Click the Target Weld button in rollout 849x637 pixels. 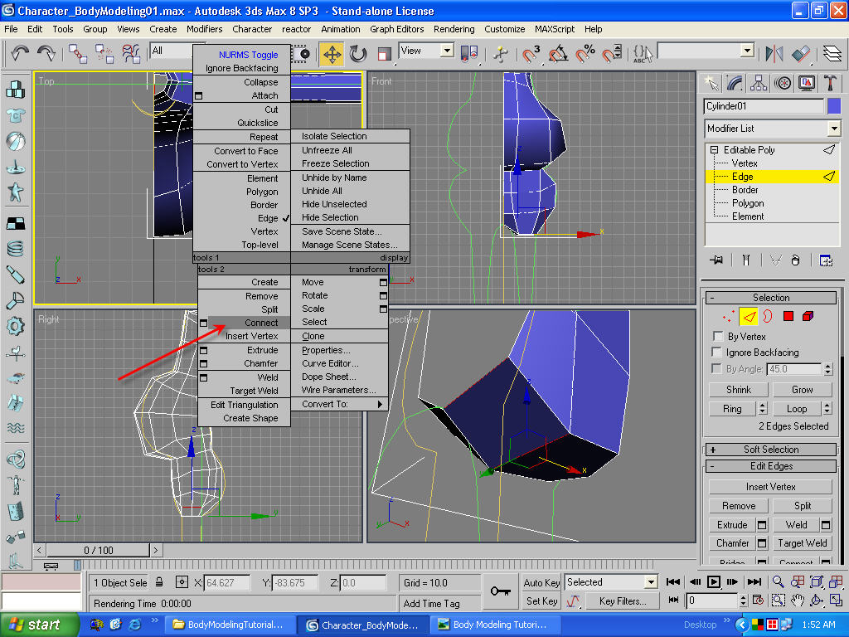click(802, 542)
